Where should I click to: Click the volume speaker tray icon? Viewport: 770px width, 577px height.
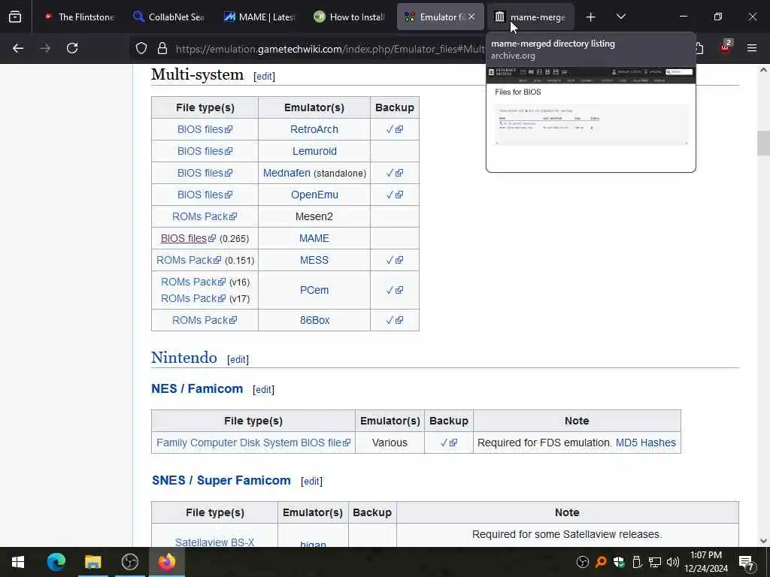(x=673, y=562)
